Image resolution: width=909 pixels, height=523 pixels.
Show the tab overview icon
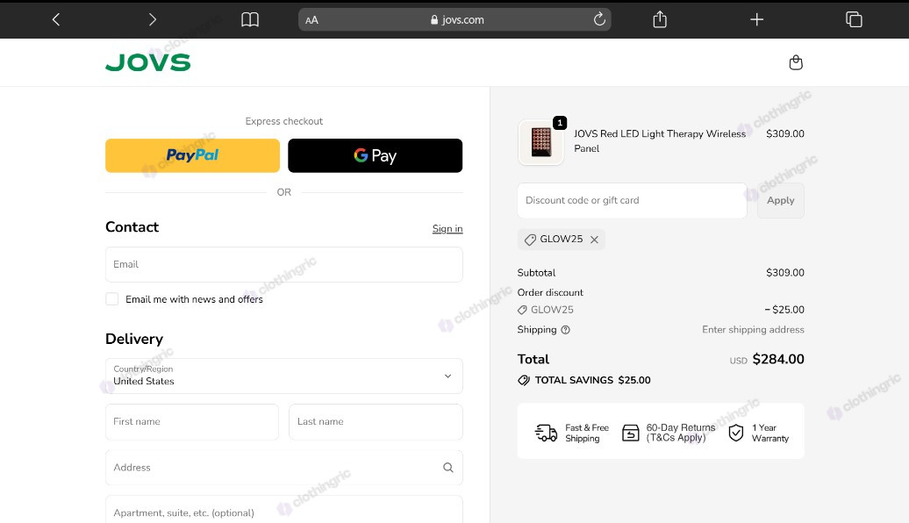tap(854, 19)
